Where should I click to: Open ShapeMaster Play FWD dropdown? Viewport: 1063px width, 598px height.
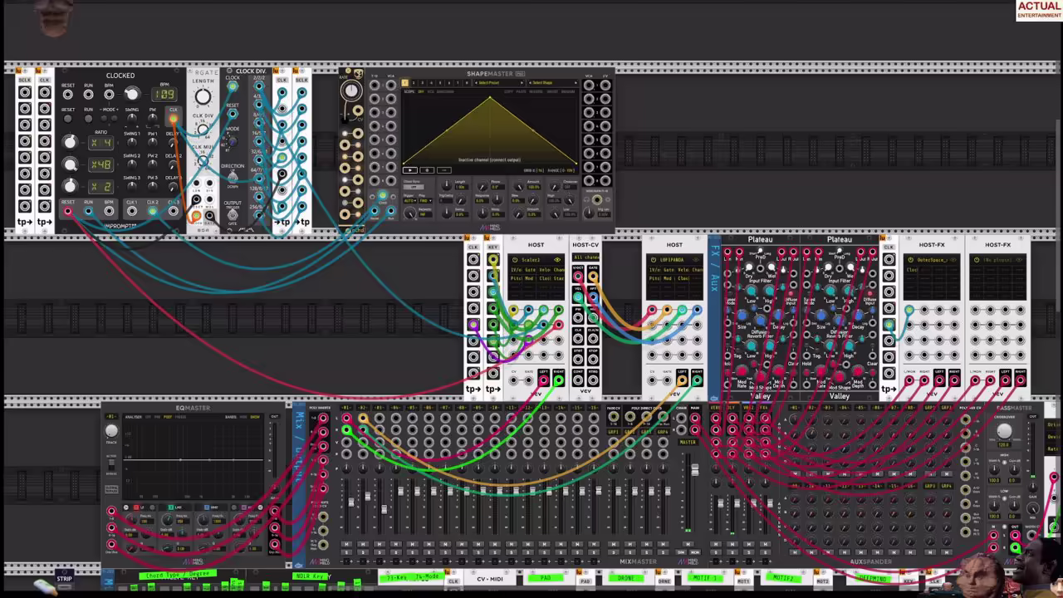pos(425,201)
